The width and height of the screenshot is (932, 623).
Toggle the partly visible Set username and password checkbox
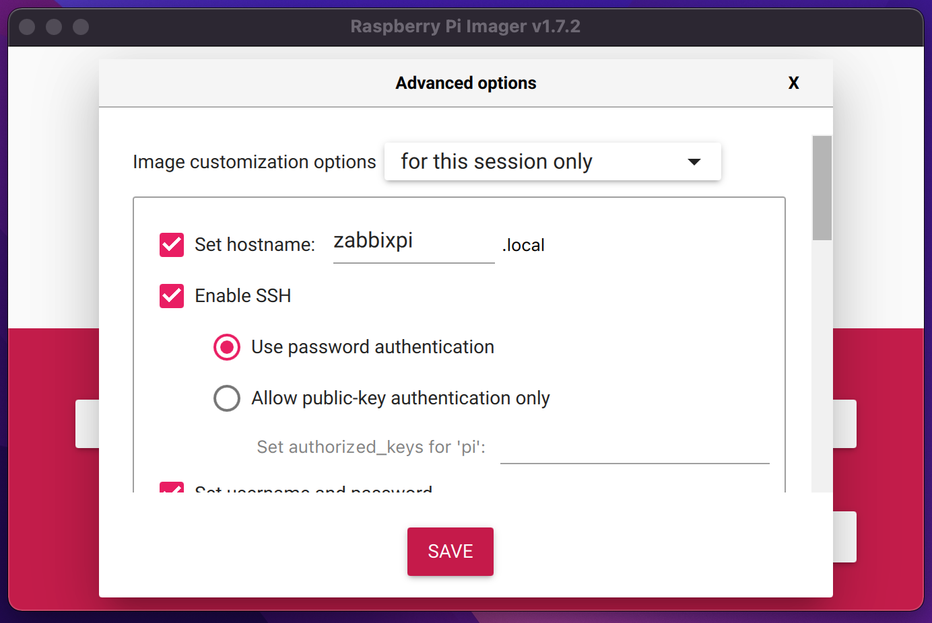pos(172,487)
